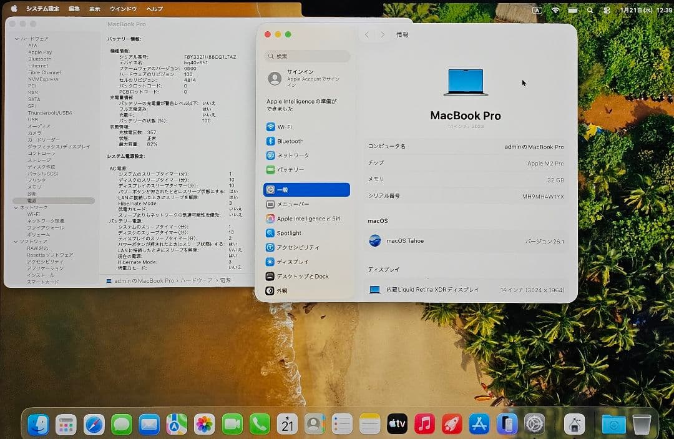Image resolution: width=674 pixels, height=439 pixels.
Task: Collapse the ソフトウェア section in System Information
Action: point(15,240)
